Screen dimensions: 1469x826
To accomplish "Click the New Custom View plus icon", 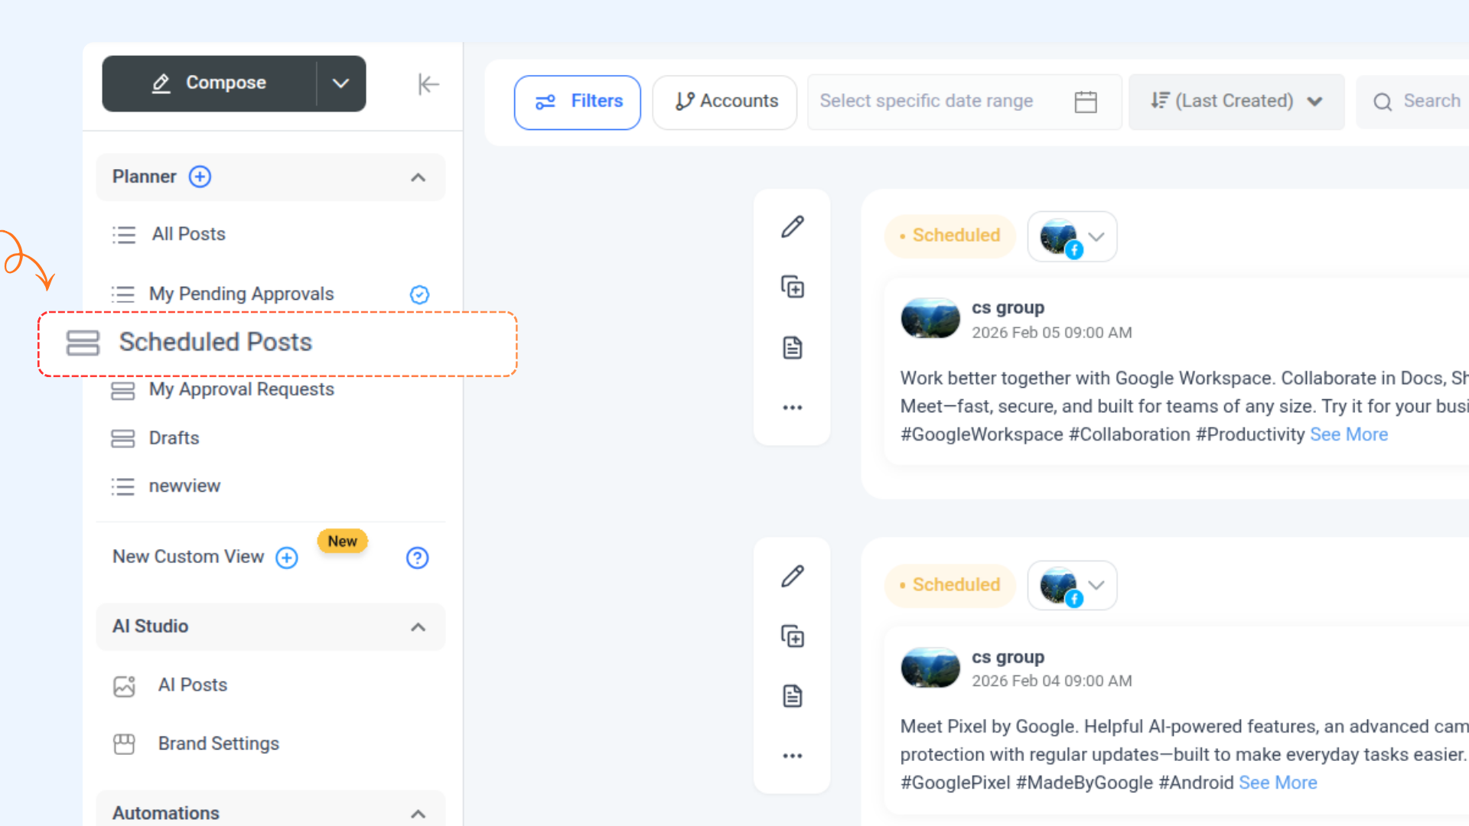I will click(287, 558).
